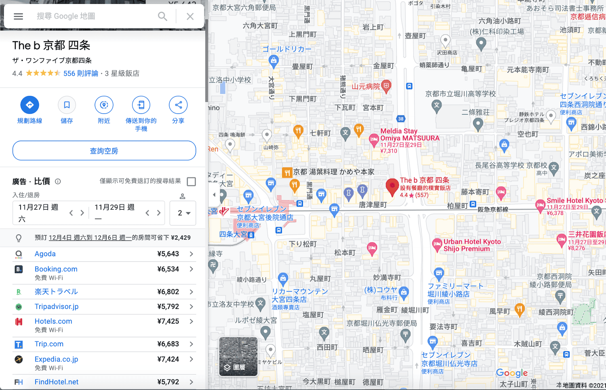Open the guest count dropdown
The height and width of the screenshot is (390, 606).
coord(183,213)
